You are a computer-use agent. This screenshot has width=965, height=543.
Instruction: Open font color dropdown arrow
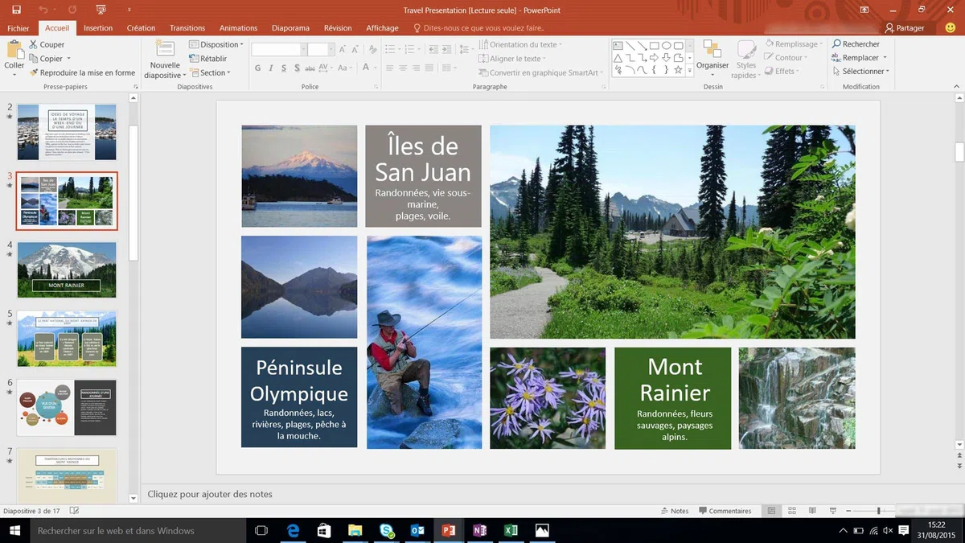click(x=376, y=68)
